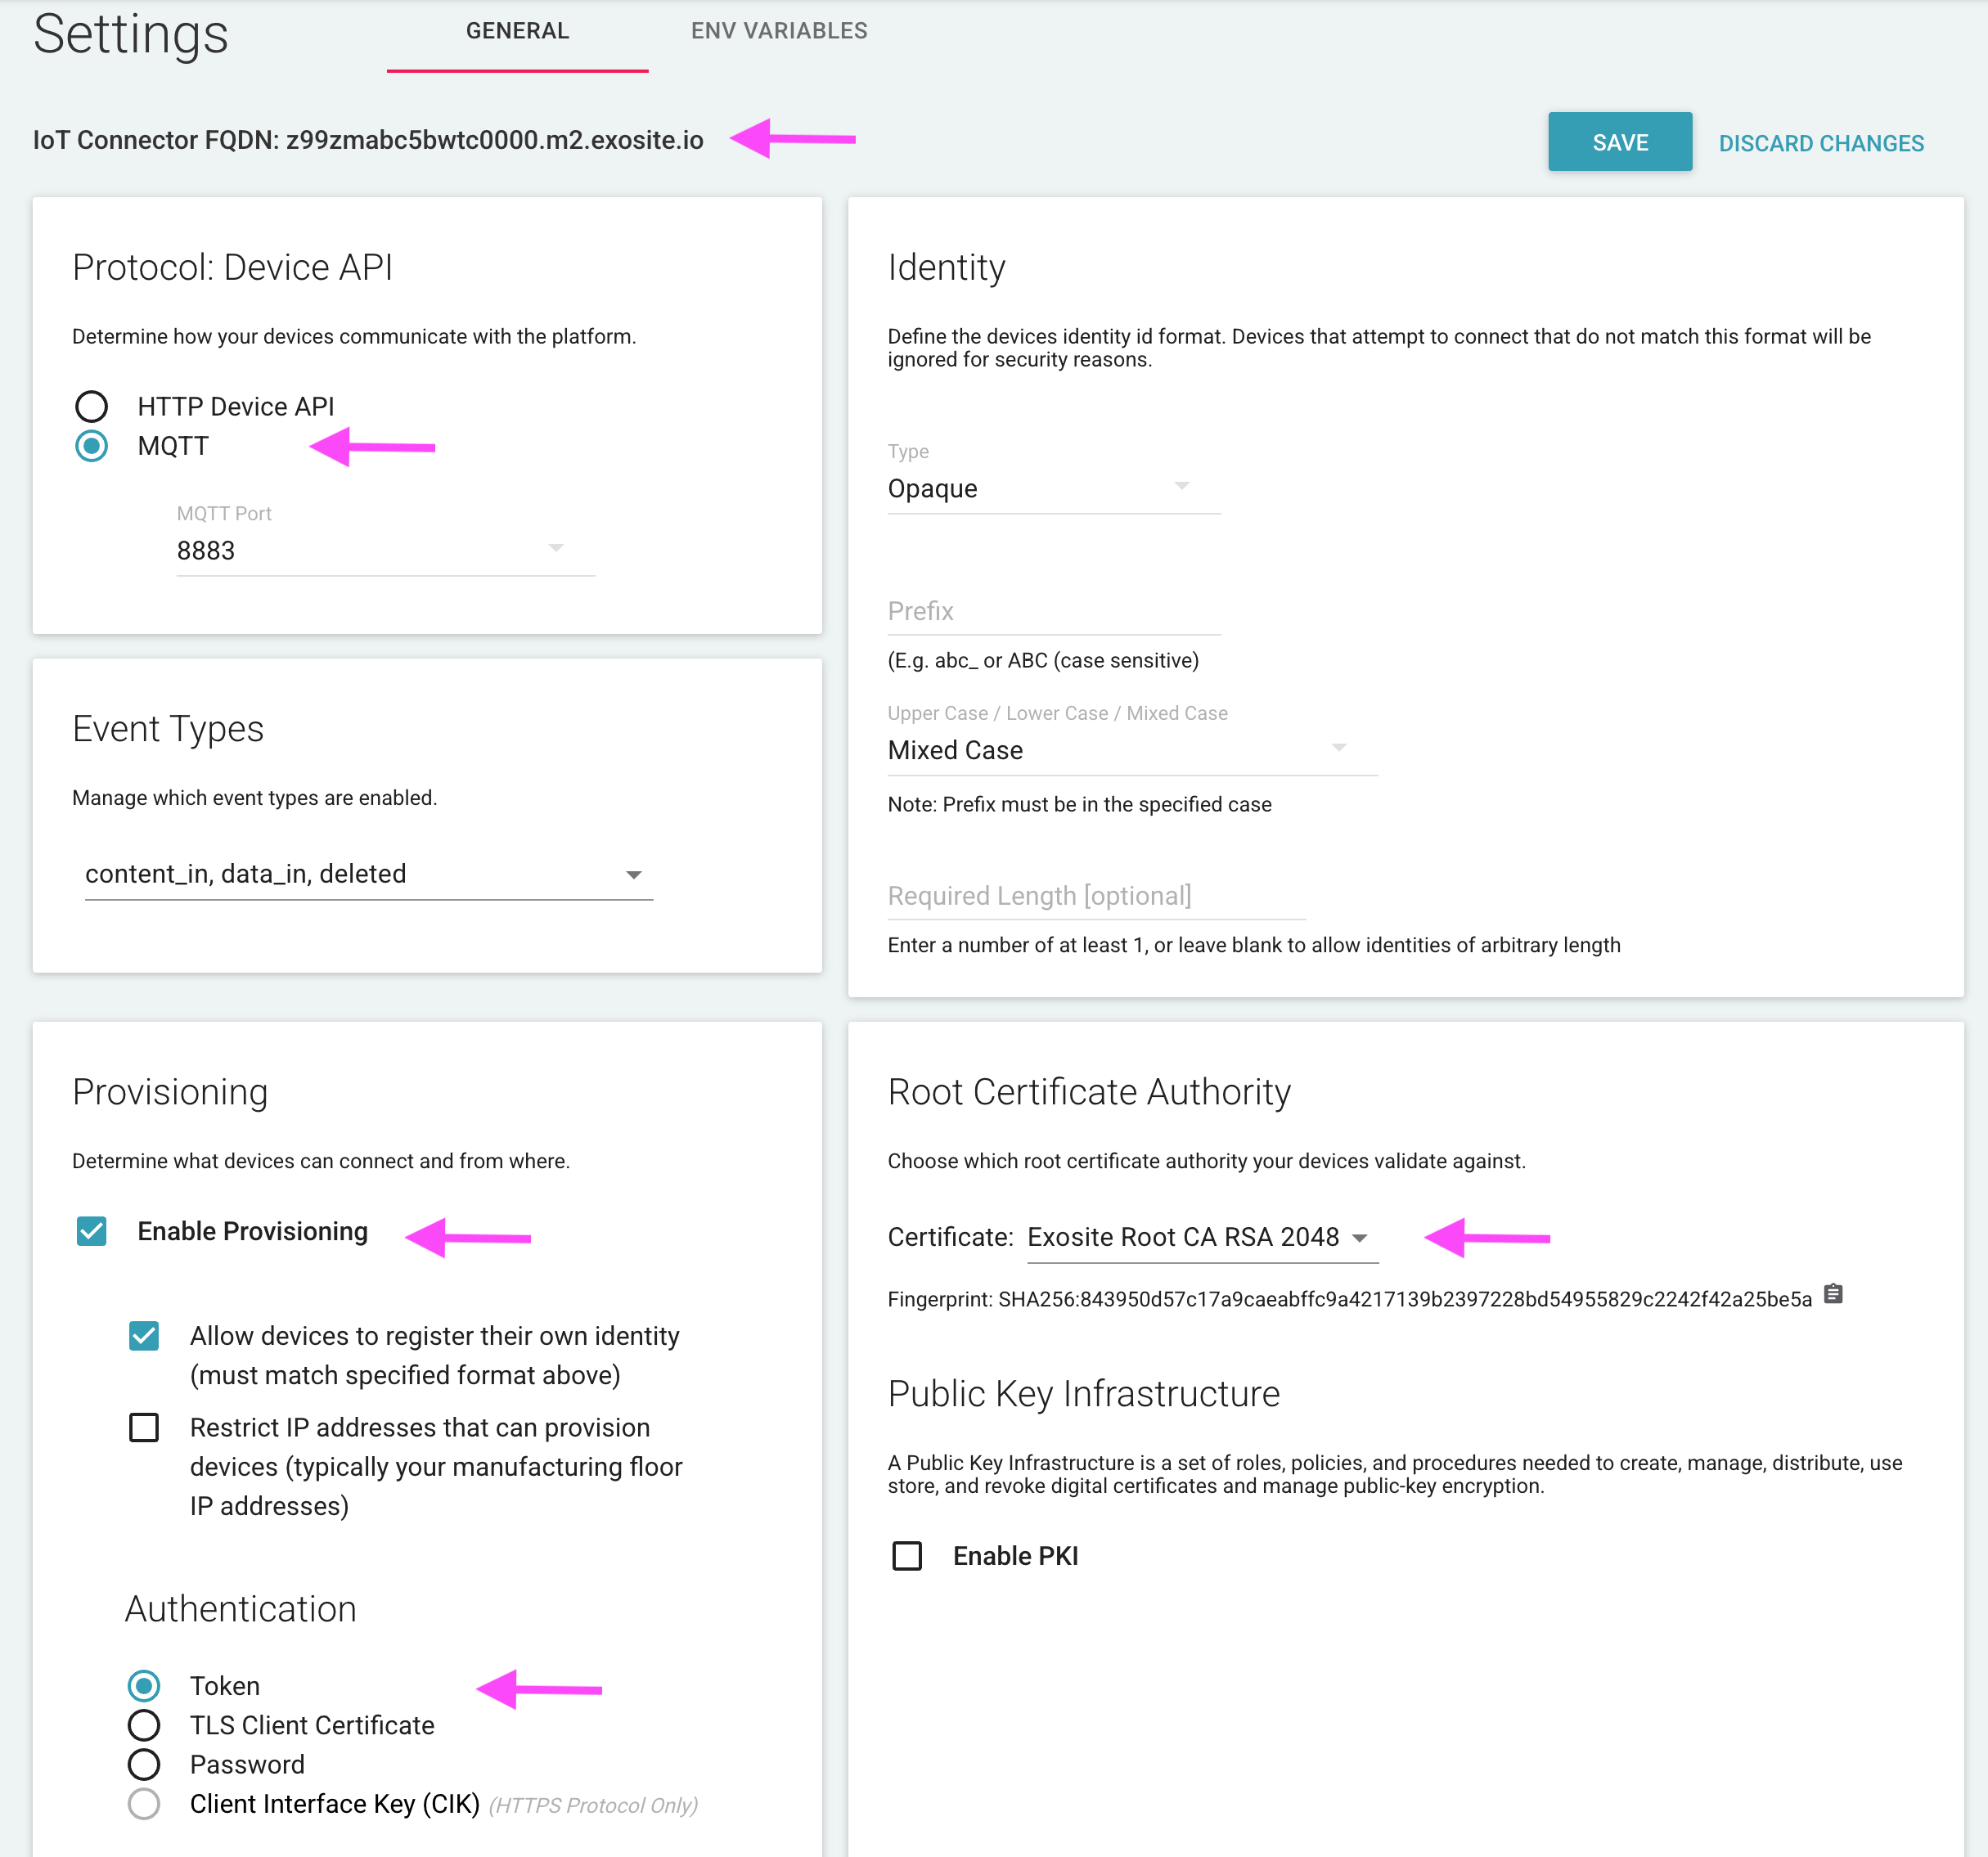Select the MQTT protocol radio button
1988x1857 pixels.
tap(92, 446)
